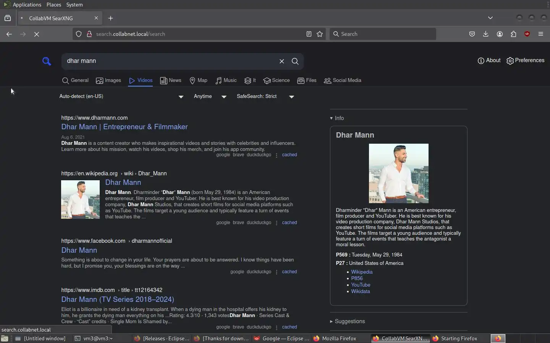Open the Firefox account icon
Screen dimensions: 550x343
[x=500, y=34]
